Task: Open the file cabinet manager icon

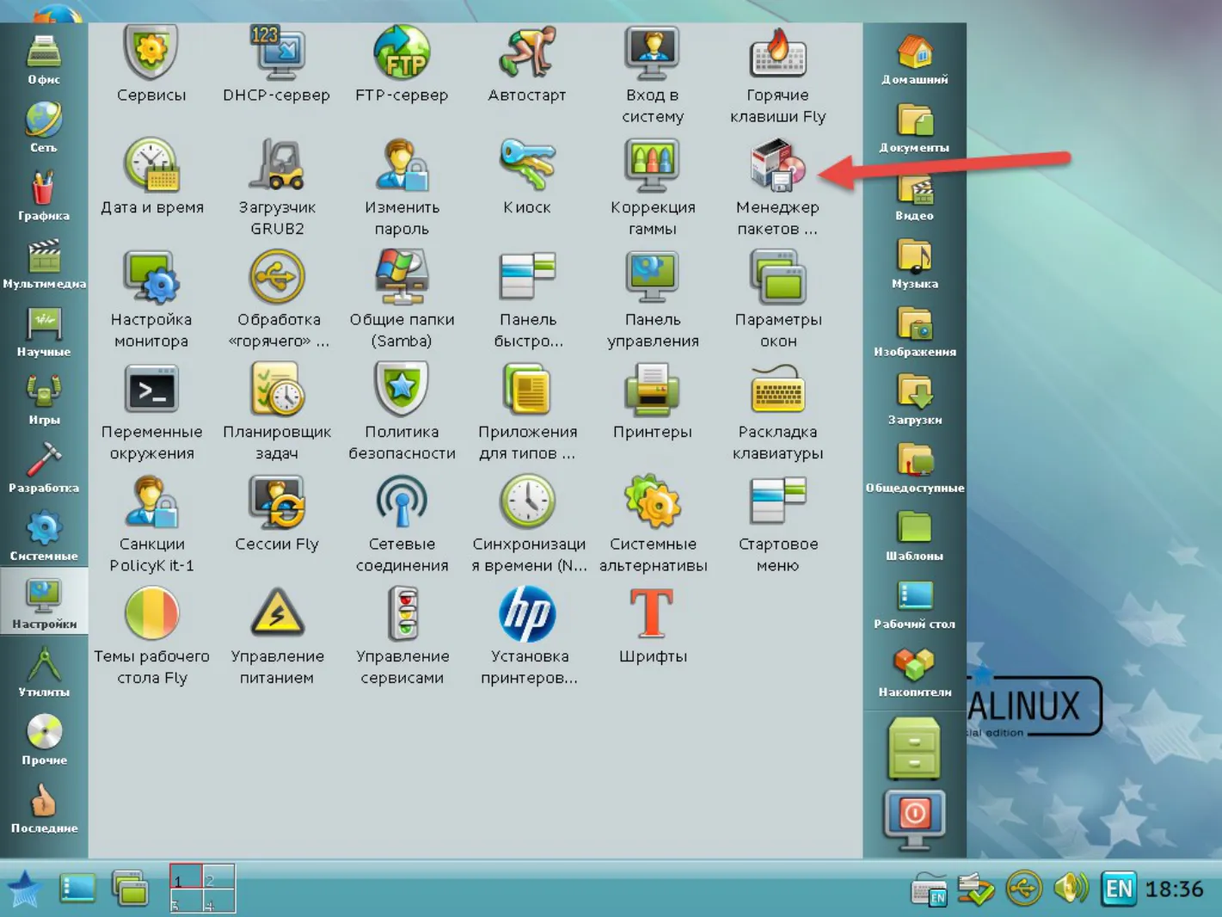Action: point(914,748)
